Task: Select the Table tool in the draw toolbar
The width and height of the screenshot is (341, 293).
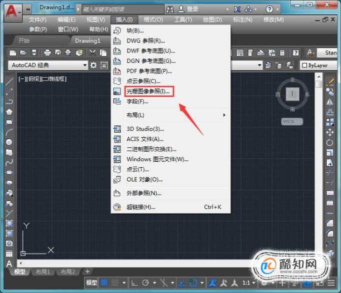Action: point(9,254)
